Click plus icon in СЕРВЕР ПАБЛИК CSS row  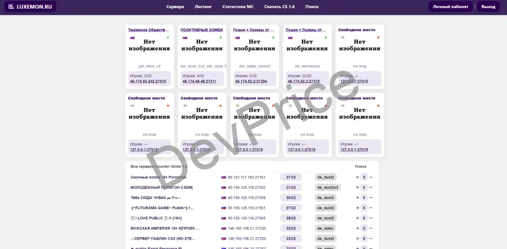[x=357, y=239]
